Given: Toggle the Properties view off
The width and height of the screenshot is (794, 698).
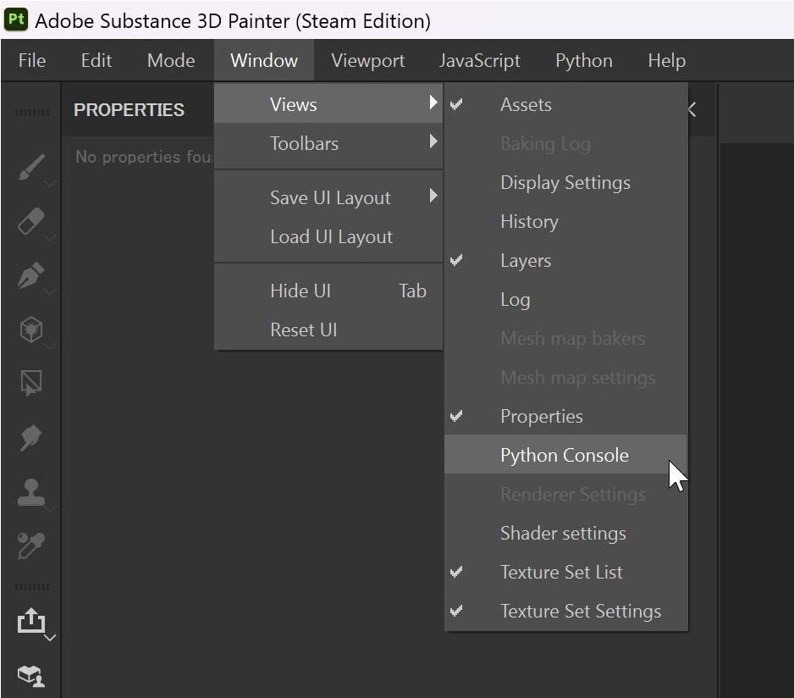Looking at the screenshot, I should (565, 416).
